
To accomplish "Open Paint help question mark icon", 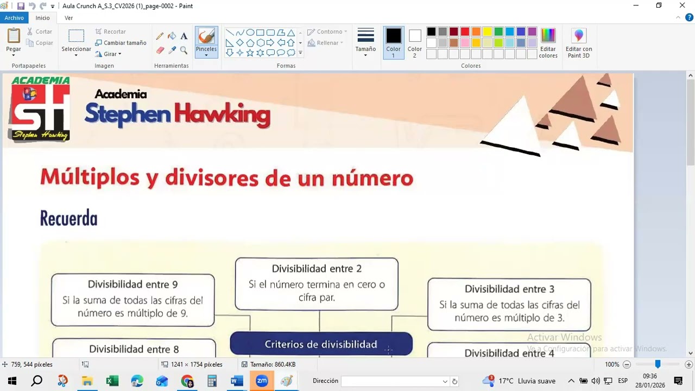I will pyautogui.click(x=688, y=18).
